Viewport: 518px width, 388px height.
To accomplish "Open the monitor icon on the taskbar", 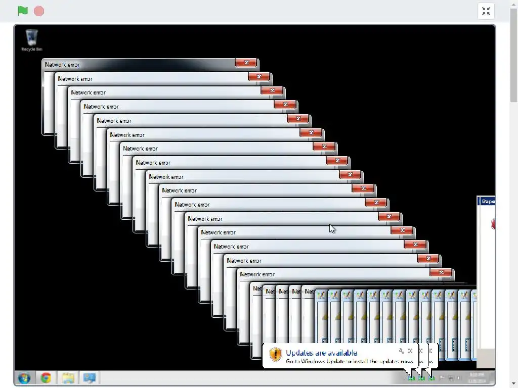I will pyautogui.click(x=89, y=378).
